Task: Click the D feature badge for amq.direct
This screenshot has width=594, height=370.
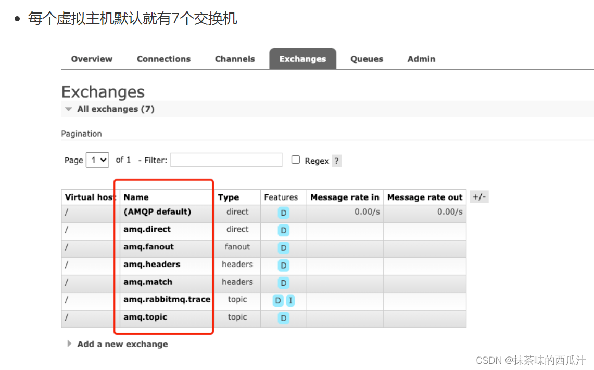Action: tap(283, 230)
